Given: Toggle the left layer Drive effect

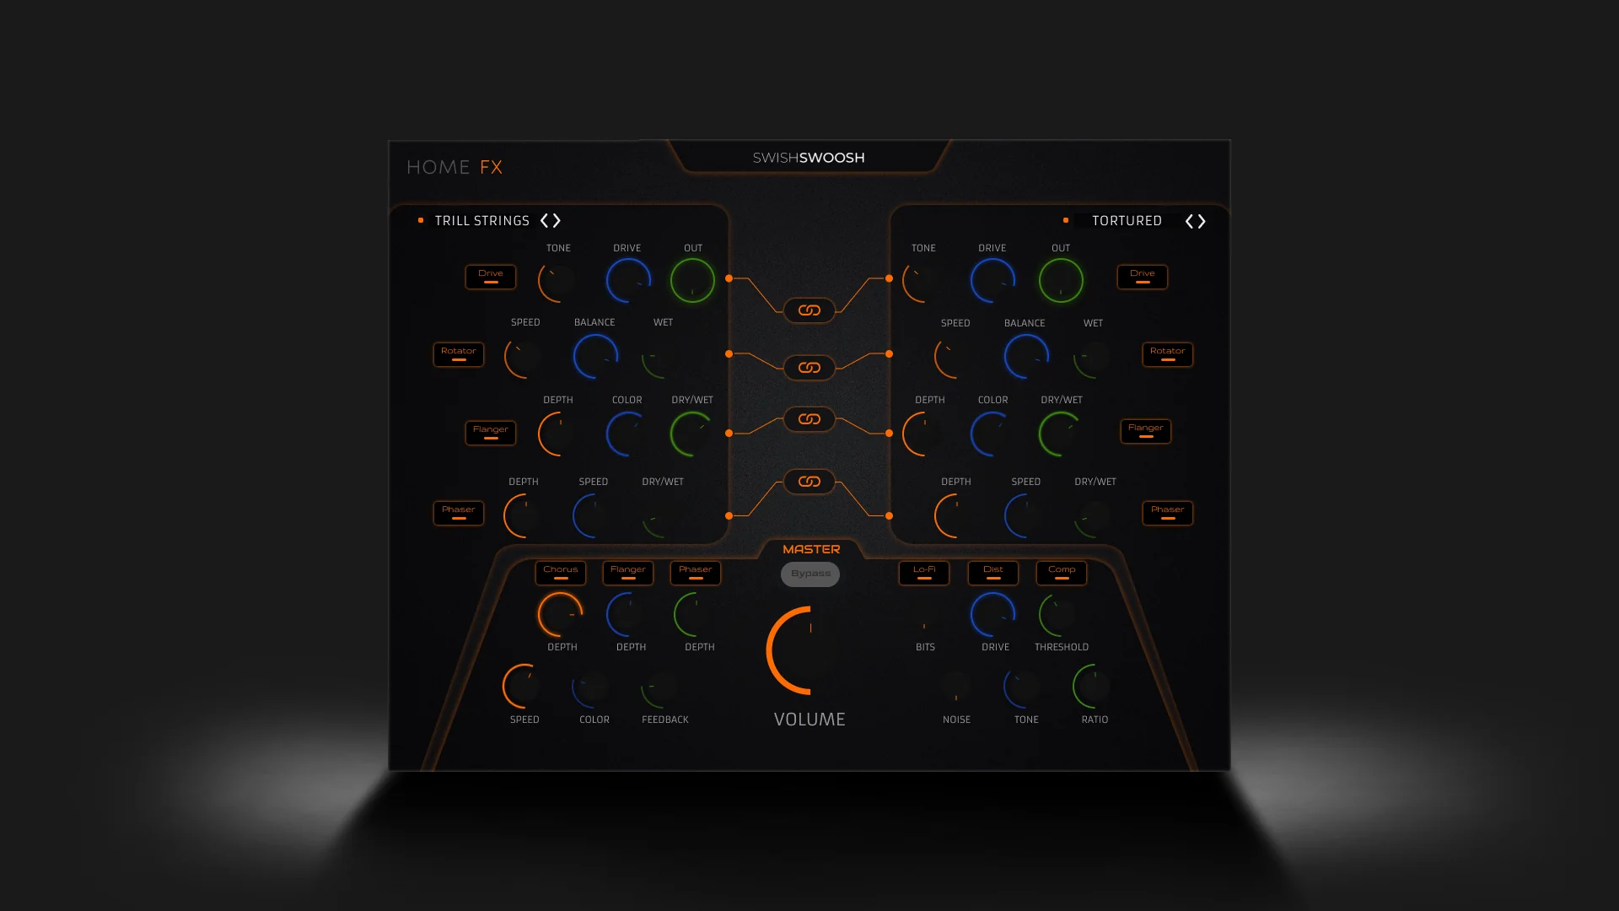Looking at the screenshot, I should click(x=491, y=277).
